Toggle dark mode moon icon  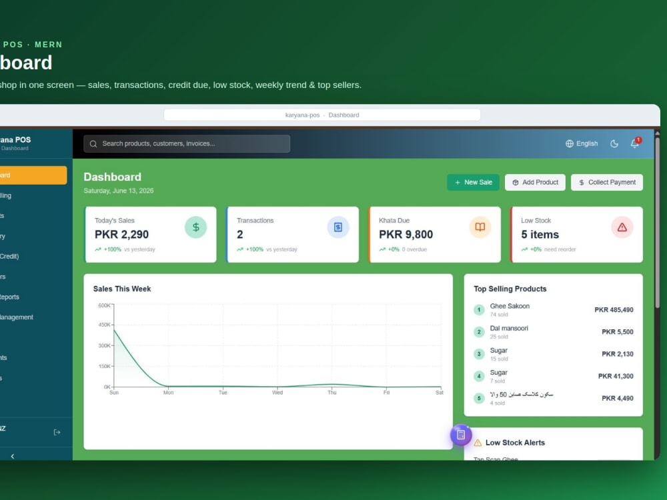[614, 144]
